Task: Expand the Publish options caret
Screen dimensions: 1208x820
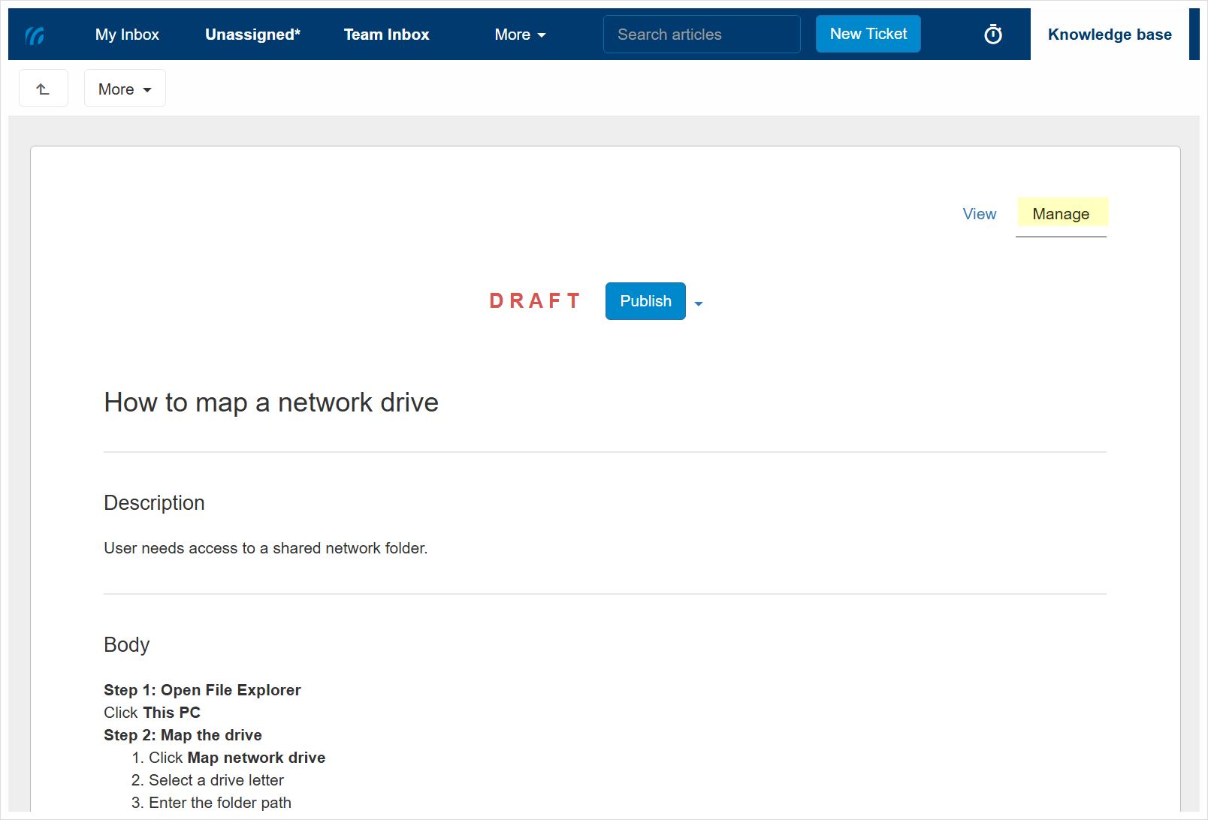Action: 699,303
